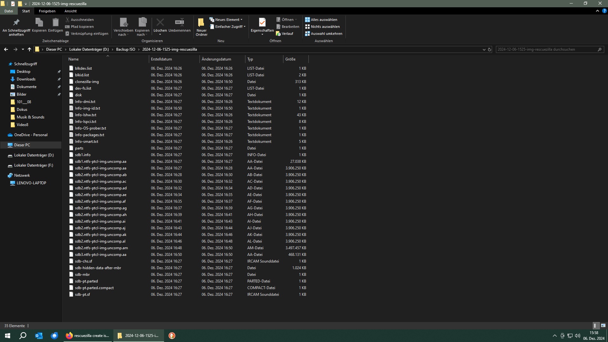The image size is (608, 342).
Task: Open the Ansicht ribbon tab
Action: coord(70,11)
